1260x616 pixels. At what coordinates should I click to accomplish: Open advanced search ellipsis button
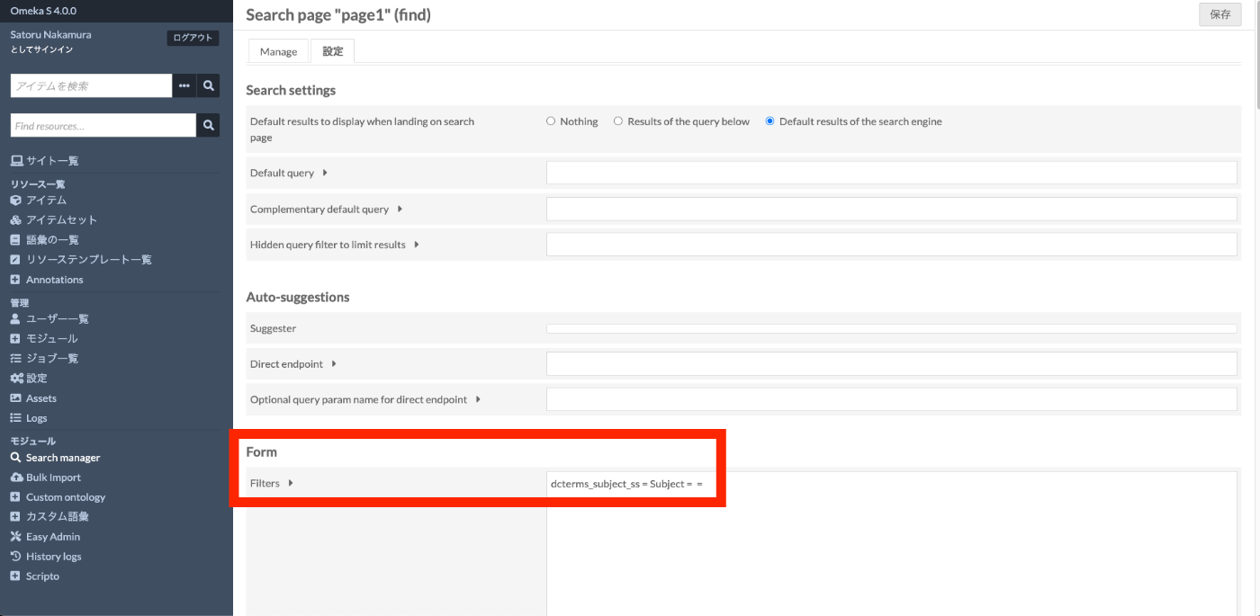pyautogui.click(x=184, y=85)
